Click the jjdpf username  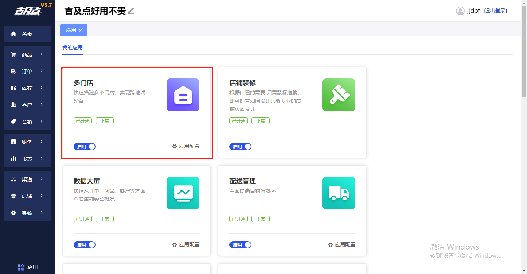click(x=473, y=11)
